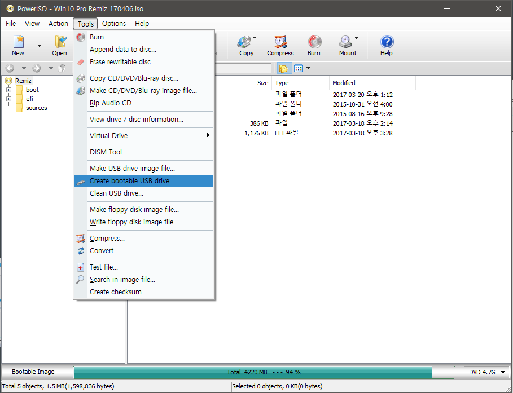Click the Open toolbar icon
This screenshot has height=393, width=513.
(x=59, y=45)
